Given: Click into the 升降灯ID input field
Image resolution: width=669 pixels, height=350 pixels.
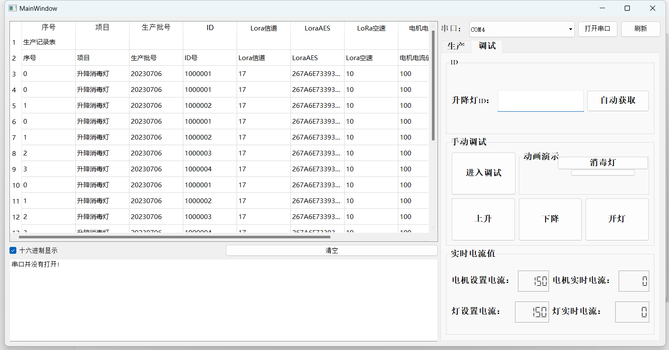Looking at the screenshot, I should (540, 100).
